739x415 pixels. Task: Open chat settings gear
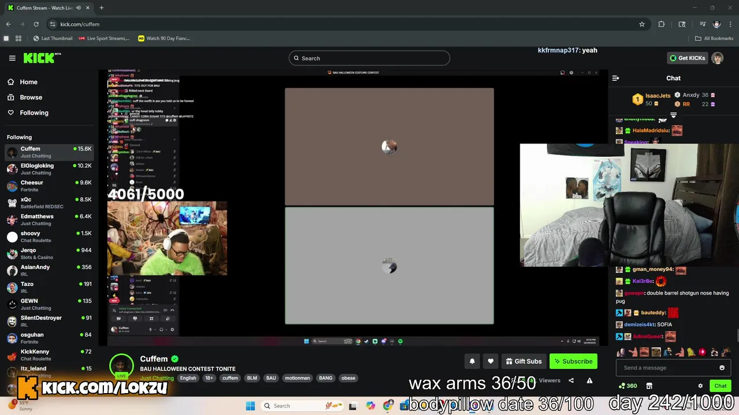click(700, 386)
